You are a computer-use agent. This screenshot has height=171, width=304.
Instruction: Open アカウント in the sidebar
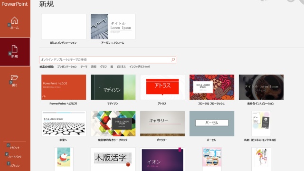click(15, 148)
